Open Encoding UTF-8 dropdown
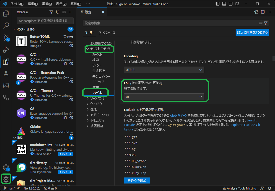Viewport: 275px width, 191px height. (x=164, y=70)
